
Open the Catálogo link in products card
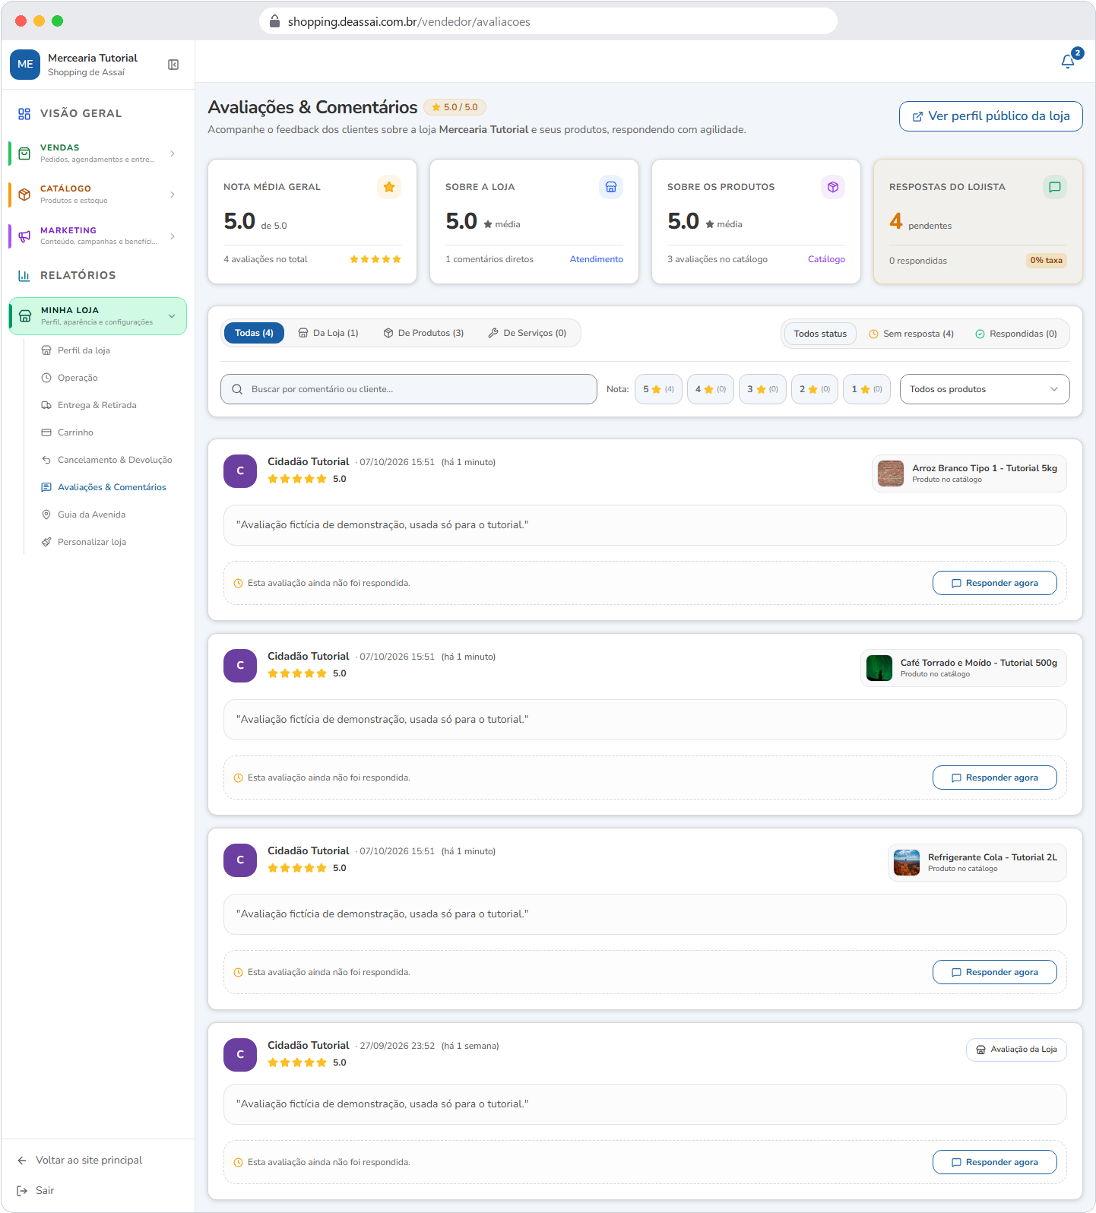point(826,259)
